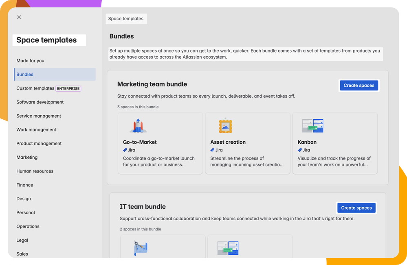Image resolution: width=407 pixels, height=265 pixels.
Task: Click the Asset creation description text
Action: pyautogui.click(x=247, y=162)
